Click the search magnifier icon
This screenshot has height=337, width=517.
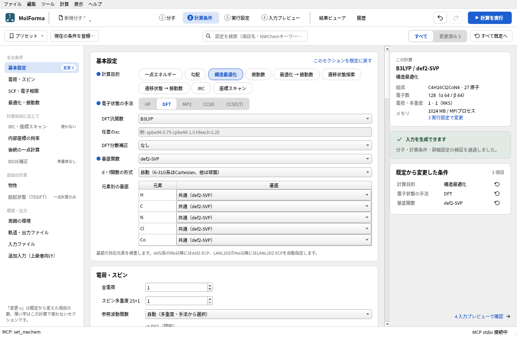click(x=208, y=36)
